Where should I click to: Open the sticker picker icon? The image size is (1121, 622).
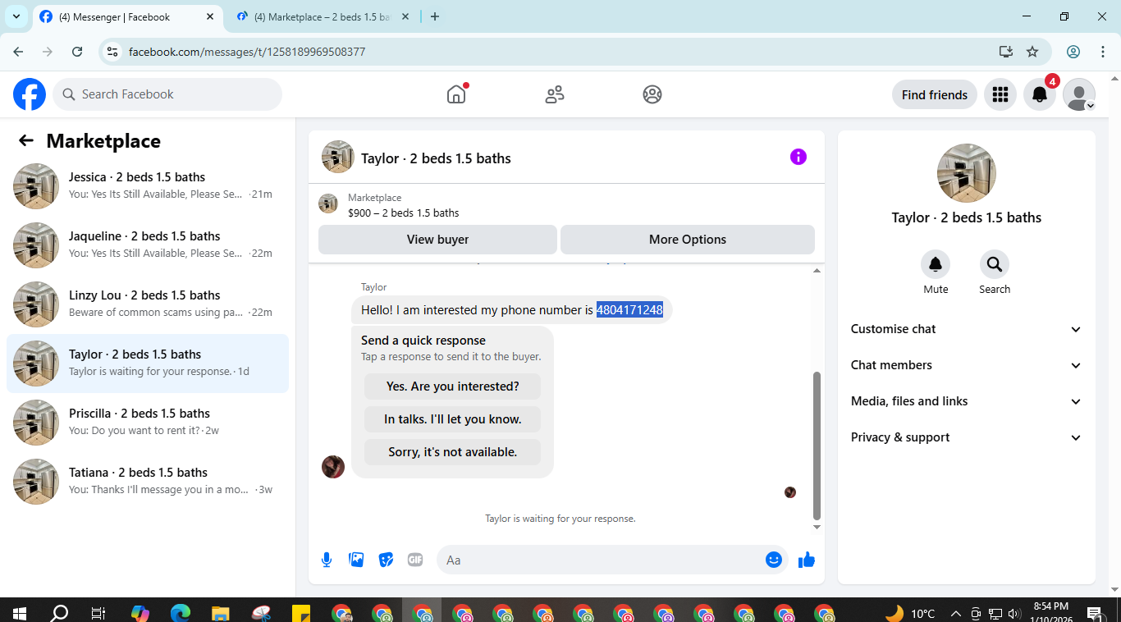click(x=386, y=560)
